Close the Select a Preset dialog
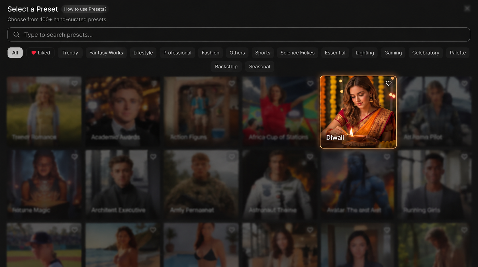478x267 pixels. [467, 9]
